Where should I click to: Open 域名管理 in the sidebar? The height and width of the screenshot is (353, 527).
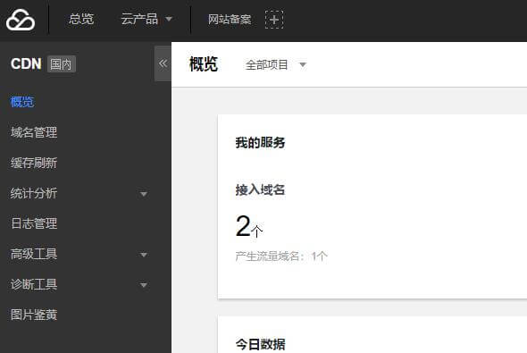[34, 132]
